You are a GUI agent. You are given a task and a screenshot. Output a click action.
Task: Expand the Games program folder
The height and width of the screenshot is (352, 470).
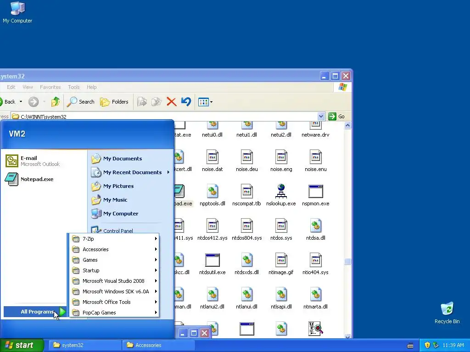114,260
